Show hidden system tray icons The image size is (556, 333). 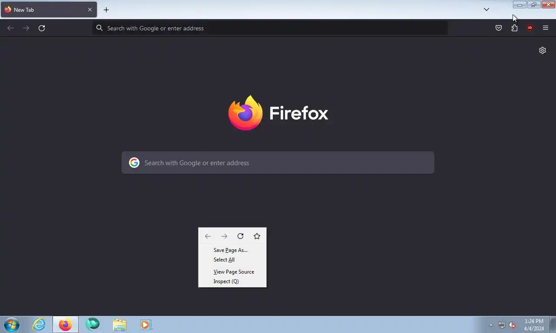[x=491, y=325]
